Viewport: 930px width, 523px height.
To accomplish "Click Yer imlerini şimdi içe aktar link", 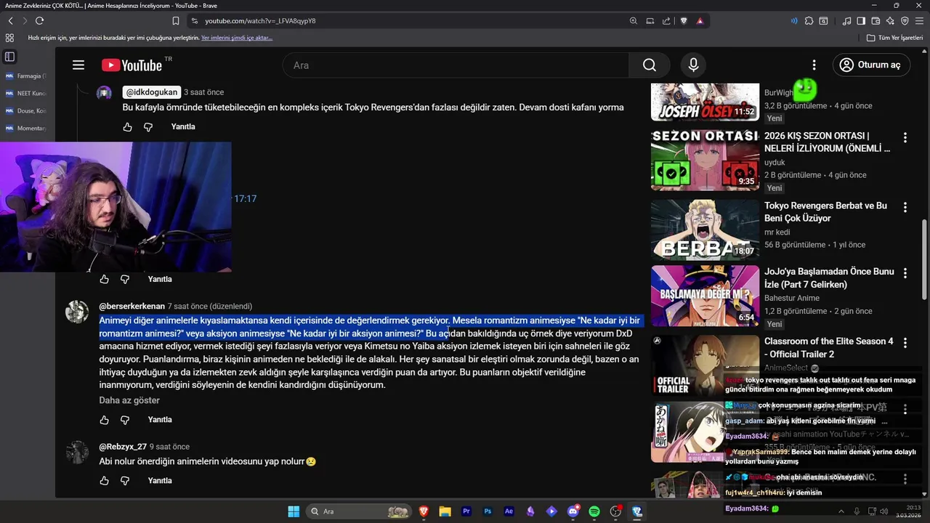I will point(237,38).
